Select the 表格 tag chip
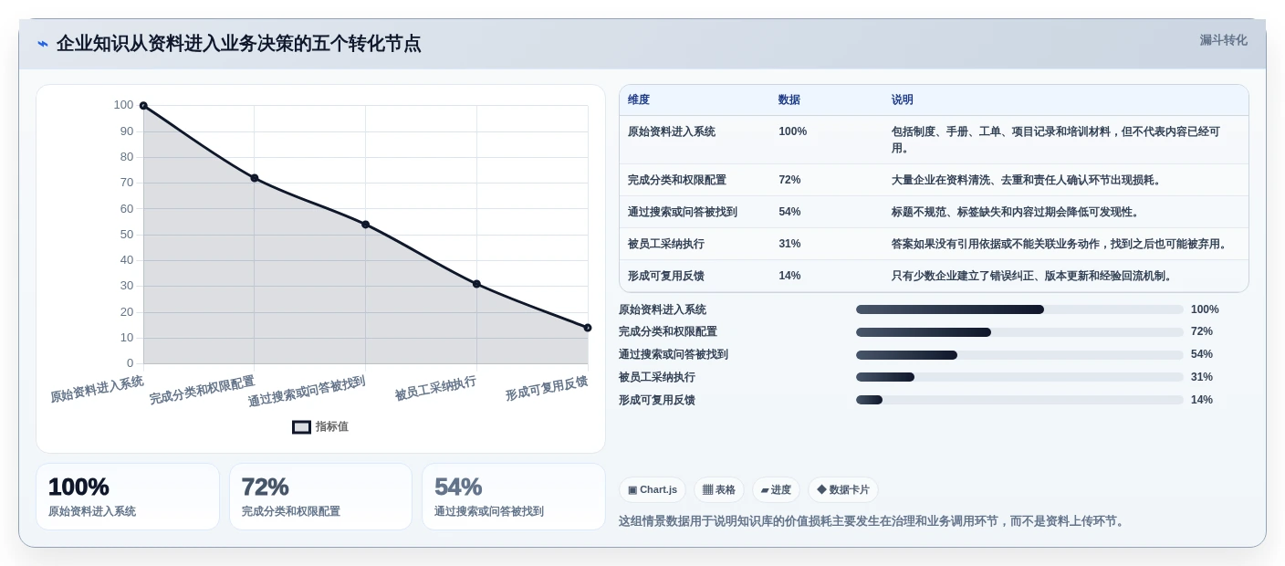Viewport: 1285px width, 566px height. pyautogui.click(x=719, y=490)
